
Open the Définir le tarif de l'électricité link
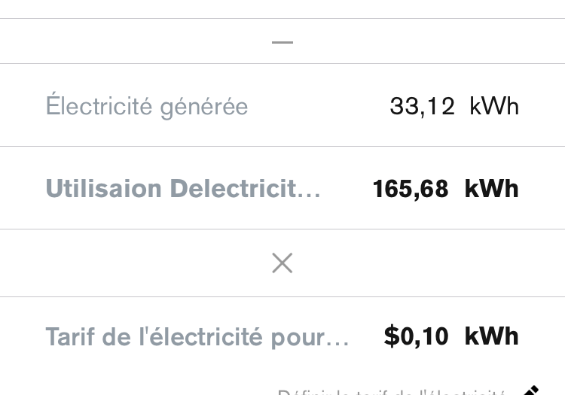(x=390, y=392)
